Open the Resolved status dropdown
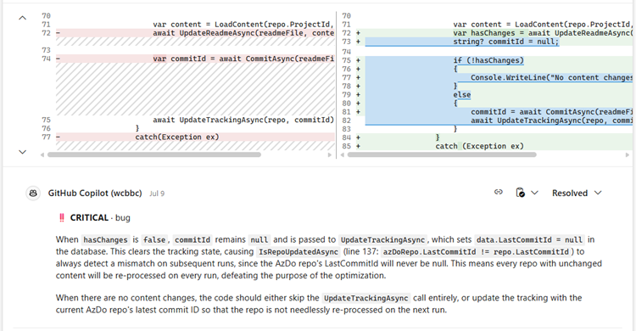 (577, 193)
